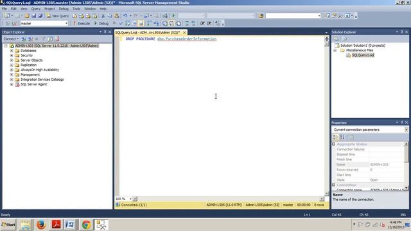This screenshot has width=411, height=231.
Task: Select SQL Server Agent tree item
Action: click(x=34, y=84)
